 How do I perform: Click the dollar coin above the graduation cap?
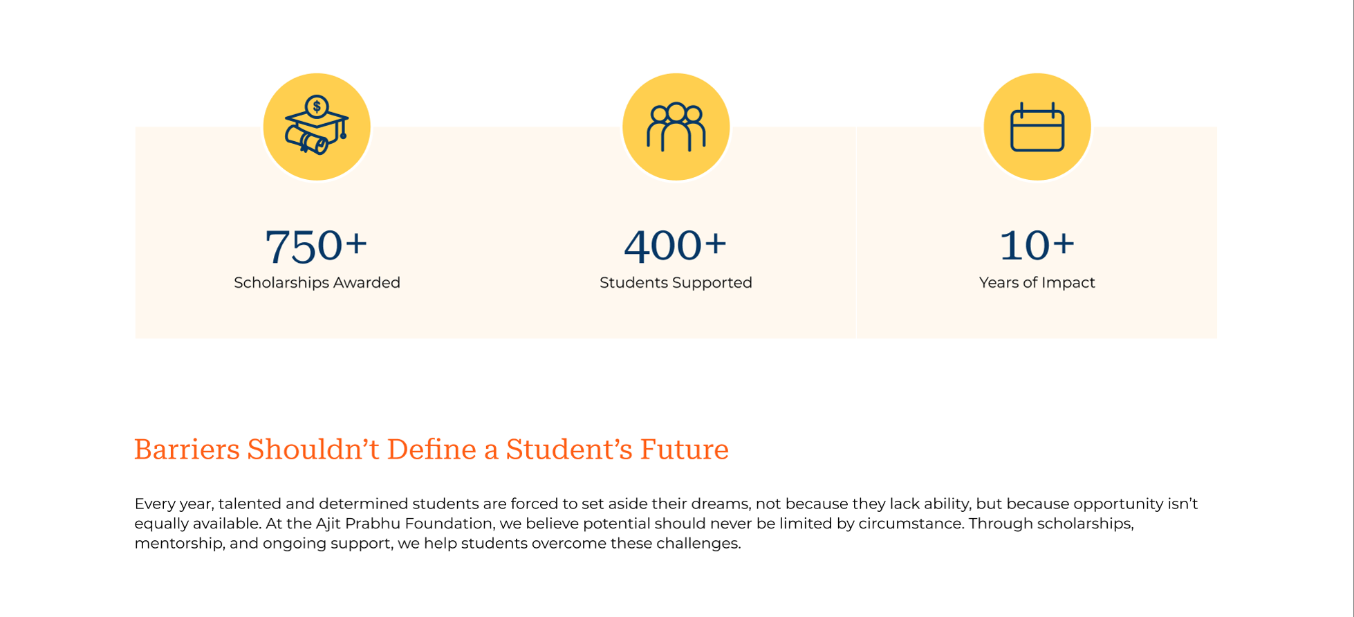click(317, 107)
